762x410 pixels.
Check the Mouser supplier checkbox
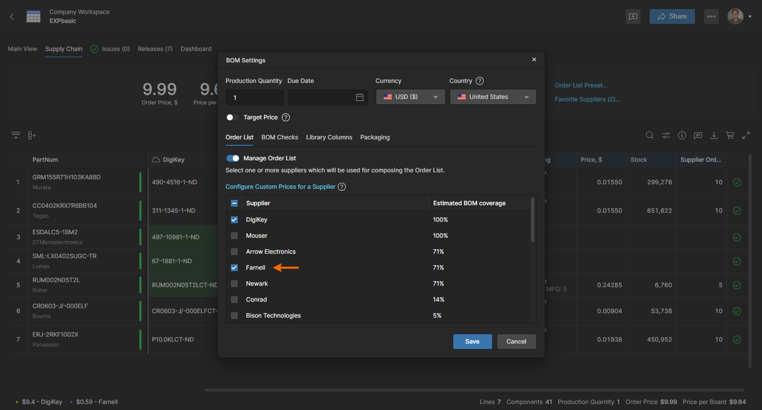234,236
